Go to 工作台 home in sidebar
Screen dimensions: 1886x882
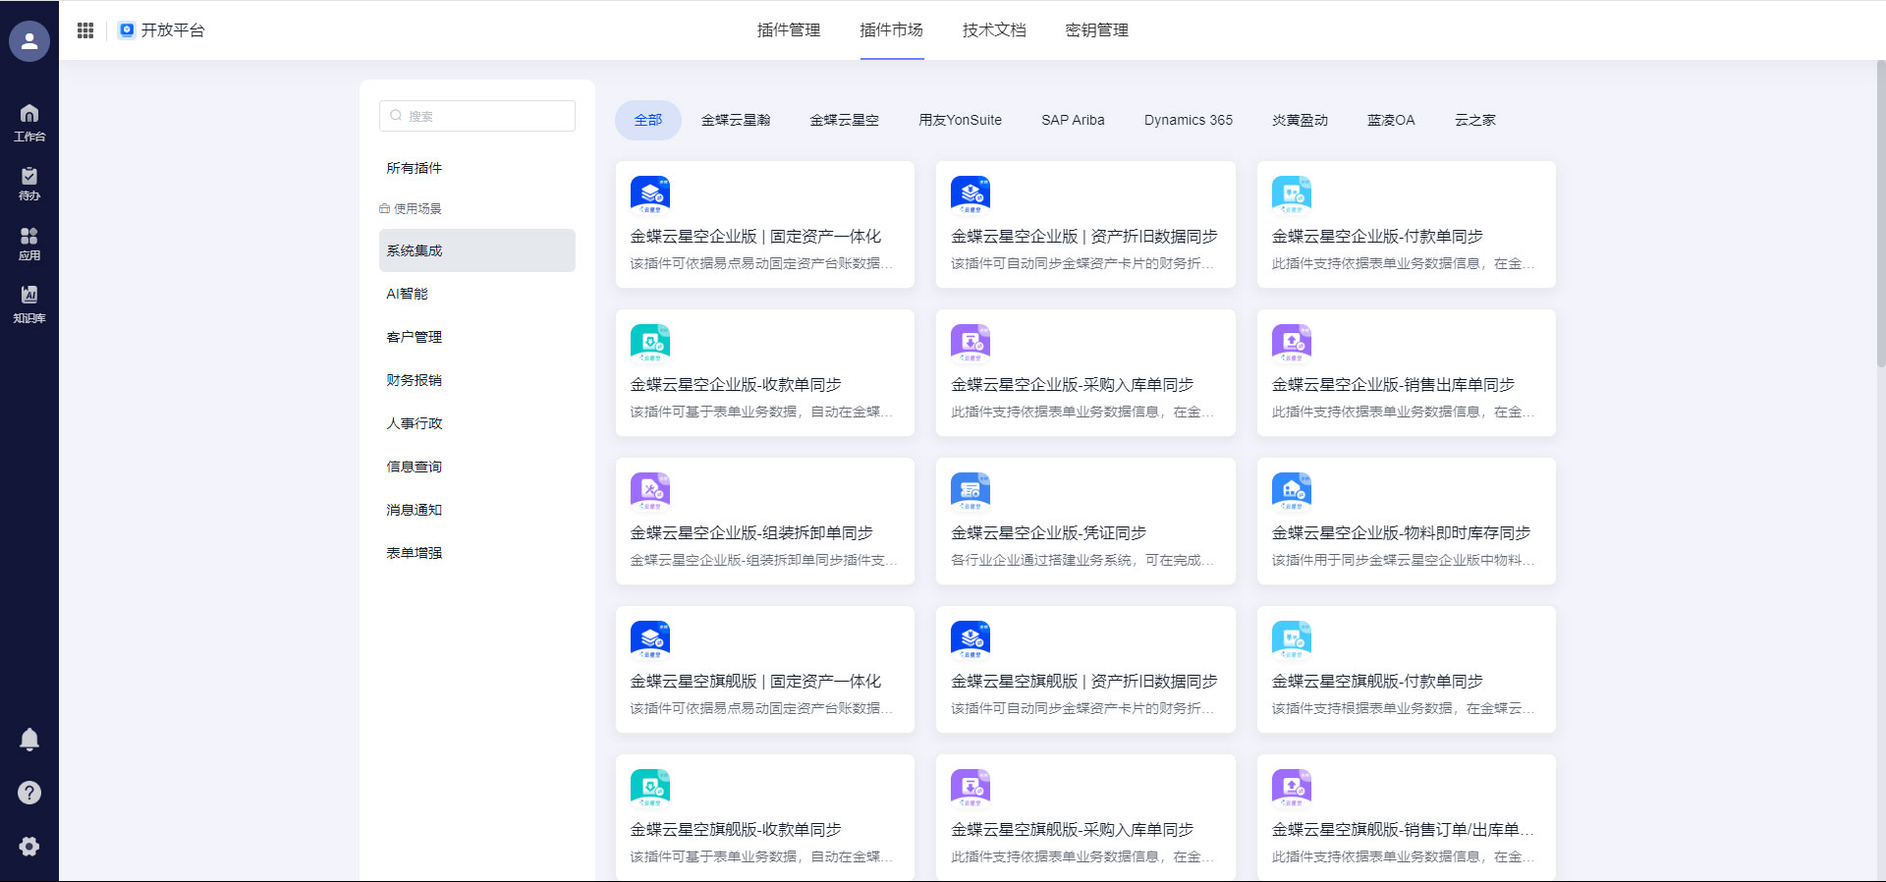29,122
